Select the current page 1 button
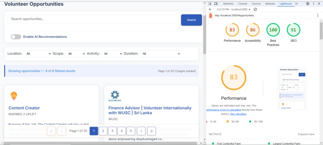323x145 pixels. tap(94, 131)
